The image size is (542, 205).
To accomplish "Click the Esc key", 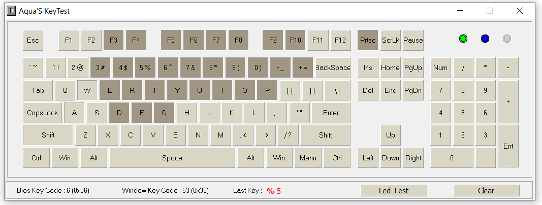I will [x=33, y=40].
